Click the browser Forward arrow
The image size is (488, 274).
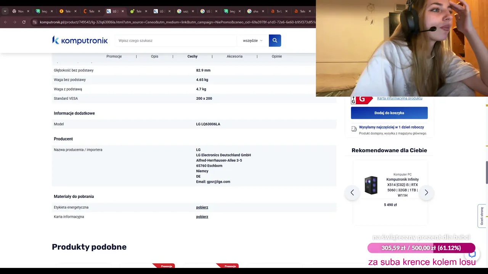(x=14, y=22)
